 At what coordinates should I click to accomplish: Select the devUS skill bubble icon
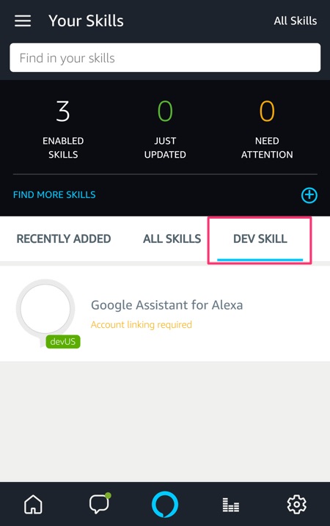pyautogui.click(x=48, y=313)
